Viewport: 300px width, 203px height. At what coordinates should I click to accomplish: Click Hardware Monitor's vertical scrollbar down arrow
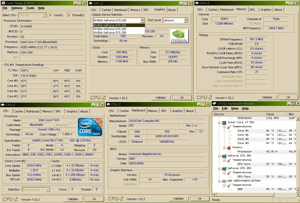click(298, 190)
